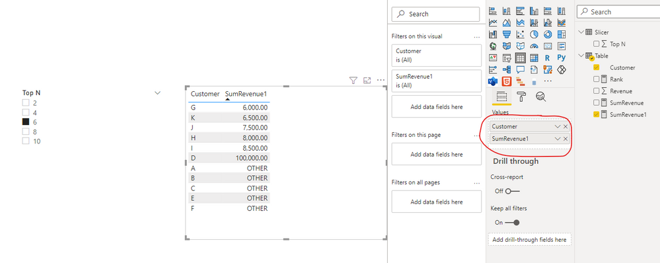
Task: Select the Python visual
Action: pyautogui.click(x=562, y=57)
